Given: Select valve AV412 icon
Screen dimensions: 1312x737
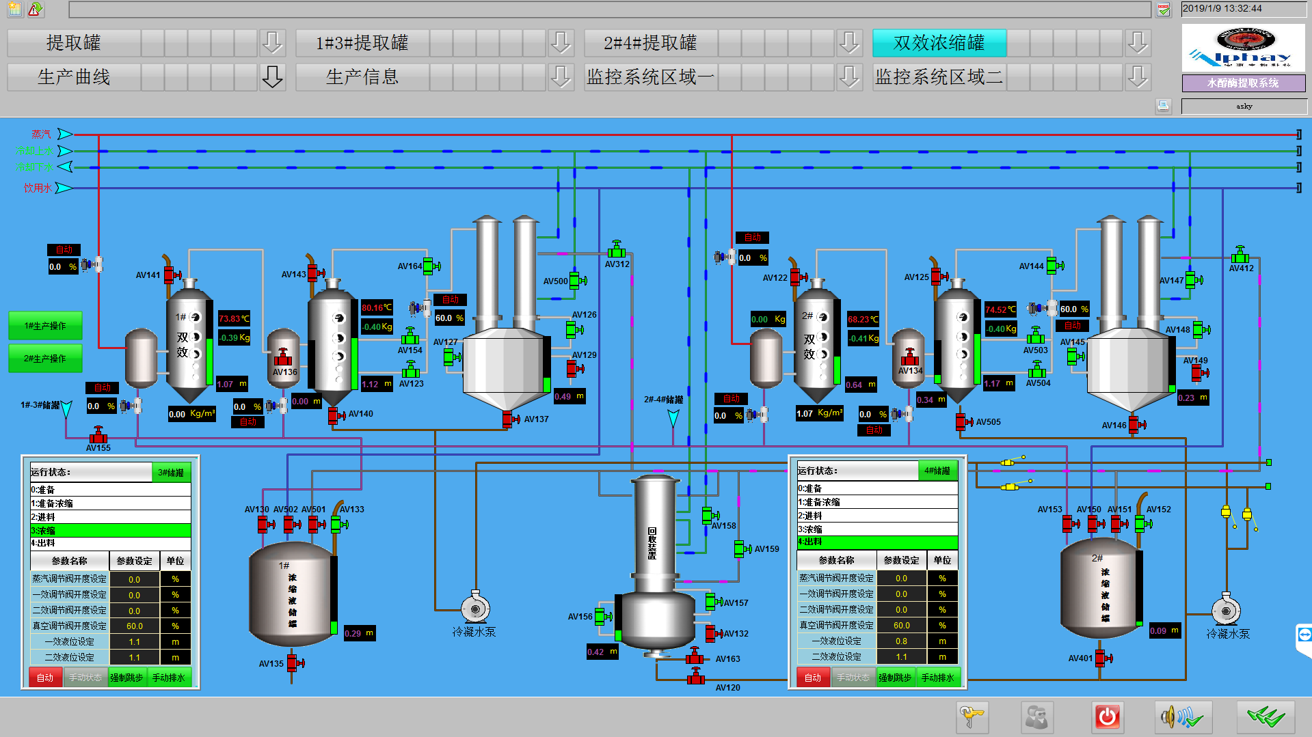Looking at the screenshot, I should click(1240, 255).
